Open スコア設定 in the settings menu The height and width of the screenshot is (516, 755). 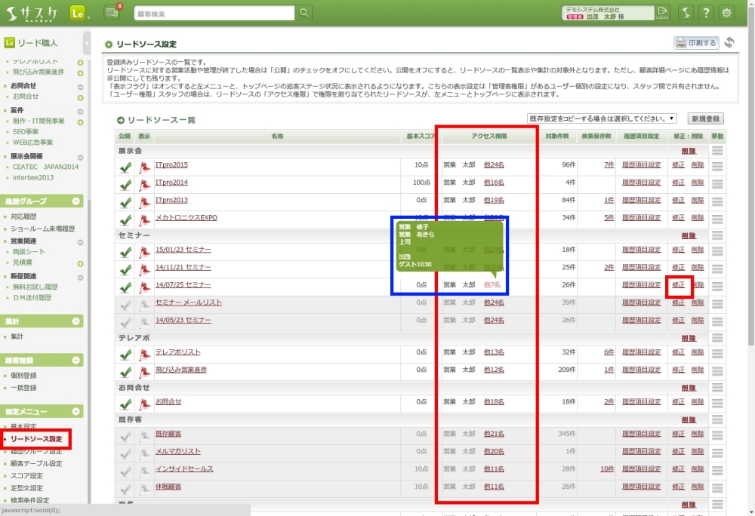pyautogui.click(x=26, y=476)
